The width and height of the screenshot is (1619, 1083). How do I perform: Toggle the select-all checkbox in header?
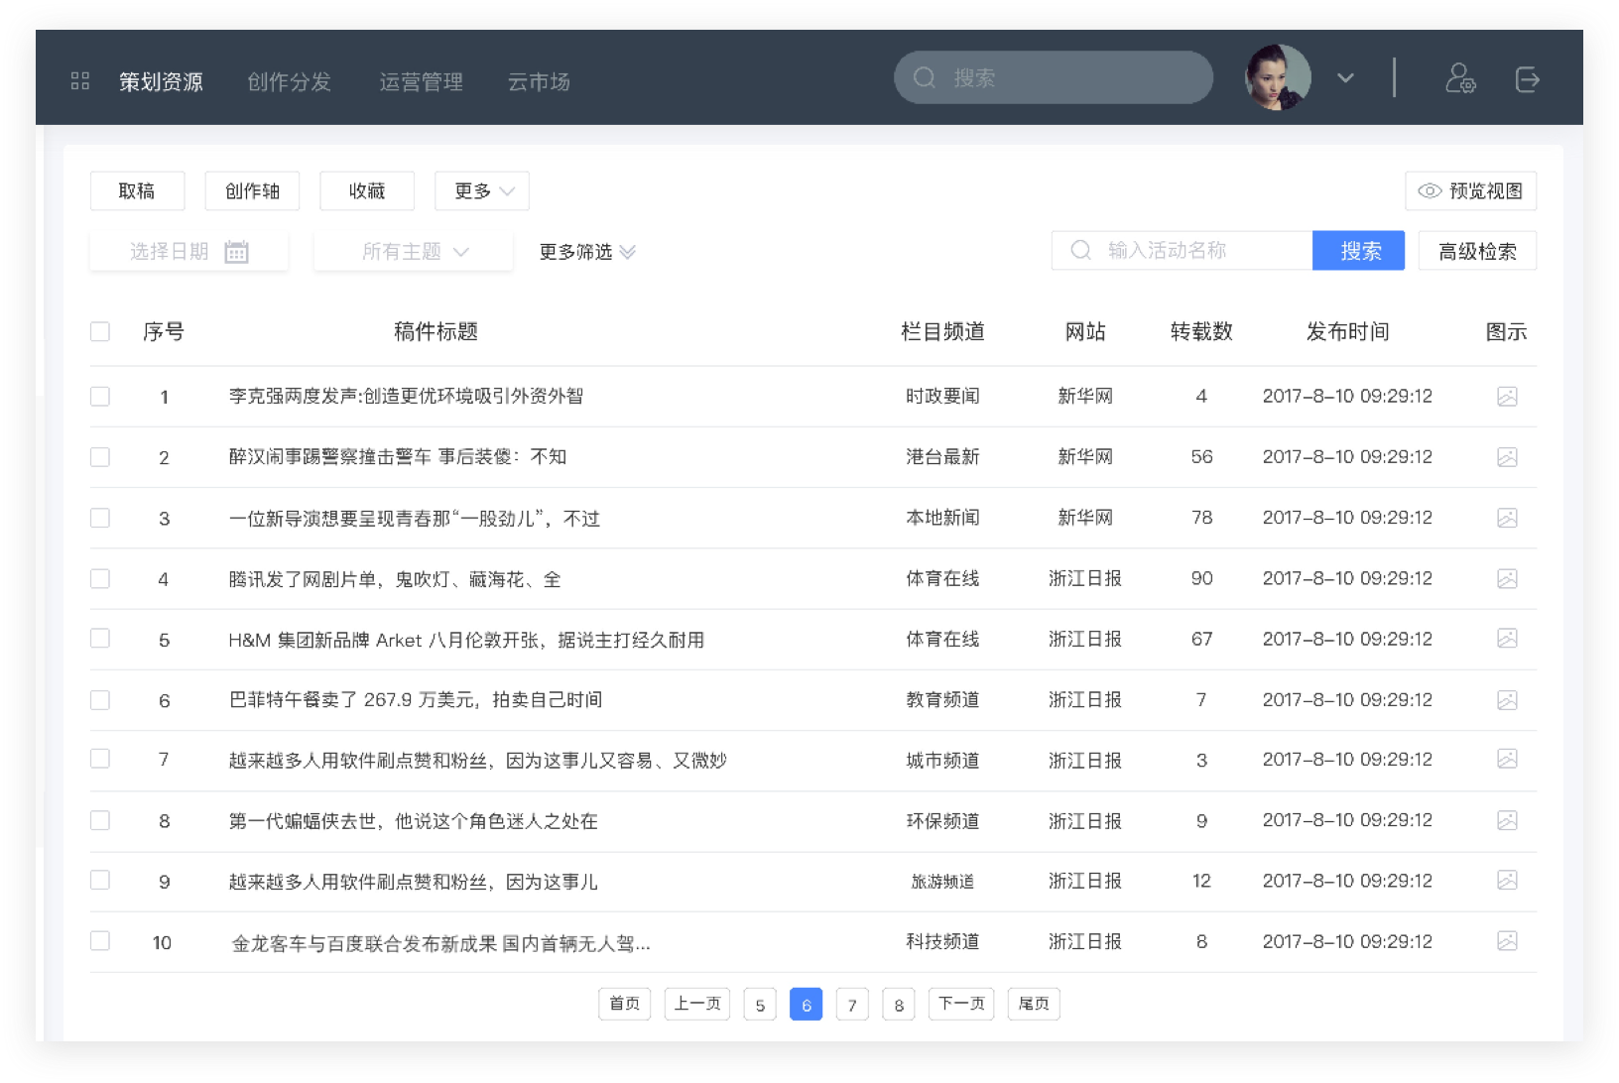point(100,331)
